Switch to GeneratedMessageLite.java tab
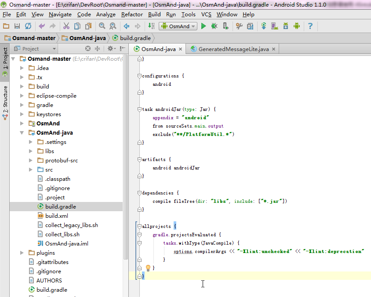Image resolution: width=371 pixels, height=297 pixels. (233, 49)
